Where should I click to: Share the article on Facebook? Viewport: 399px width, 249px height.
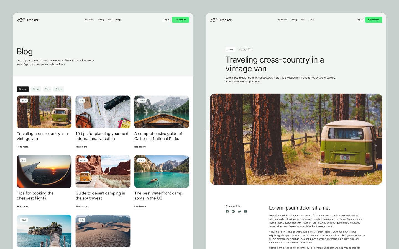[227, 211]
